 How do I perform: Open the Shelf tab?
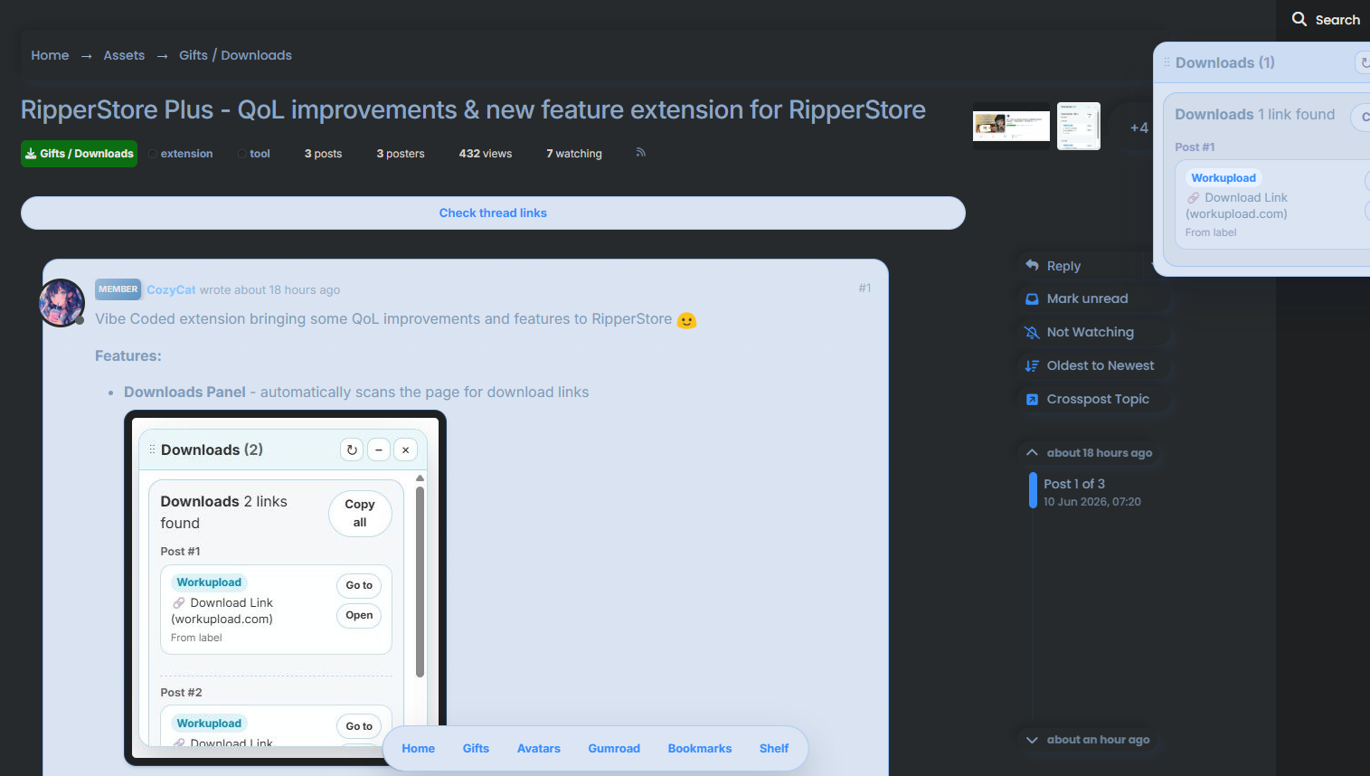point(774,749)
